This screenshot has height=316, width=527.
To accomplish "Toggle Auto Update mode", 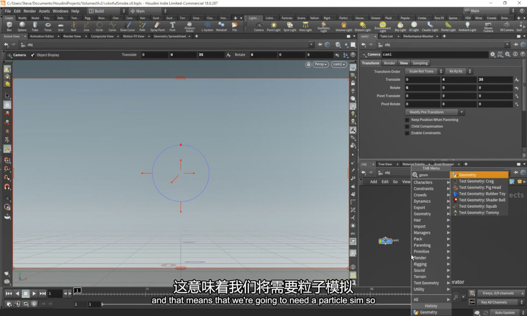I will click(504, 313).
